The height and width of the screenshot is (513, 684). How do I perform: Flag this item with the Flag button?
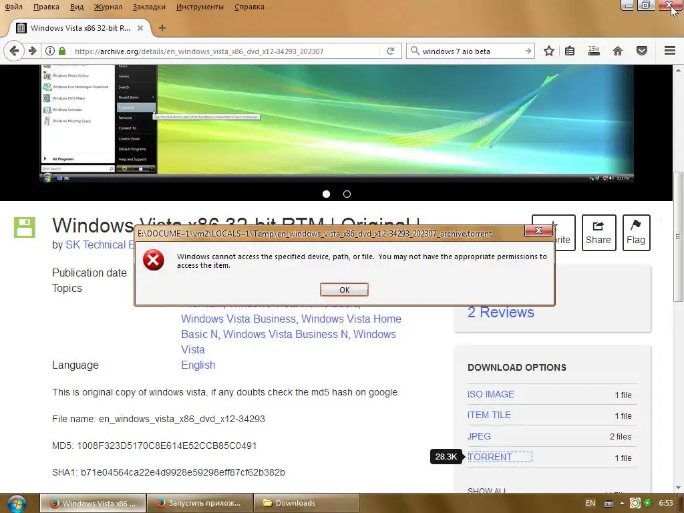click(636, 232)
